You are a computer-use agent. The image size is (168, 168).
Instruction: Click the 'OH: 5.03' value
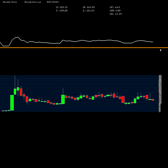115,11
